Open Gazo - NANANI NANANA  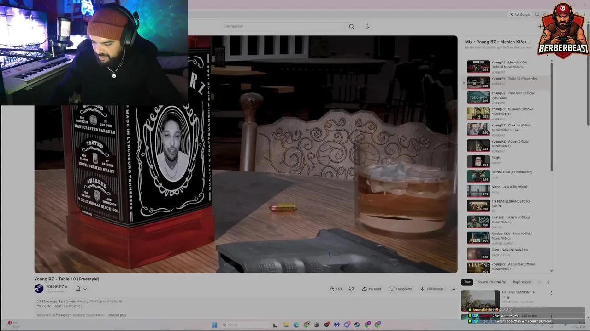pyautogui.click(x=507, y=254)
